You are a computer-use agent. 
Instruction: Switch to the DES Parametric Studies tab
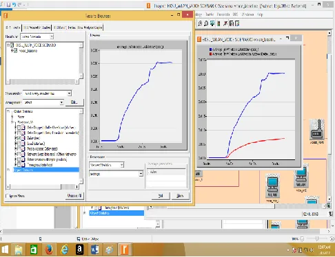coord(37,27)
